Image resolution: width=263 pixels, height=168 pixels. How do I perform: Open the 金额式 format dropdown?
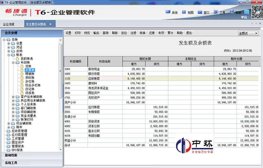point(248,33)
